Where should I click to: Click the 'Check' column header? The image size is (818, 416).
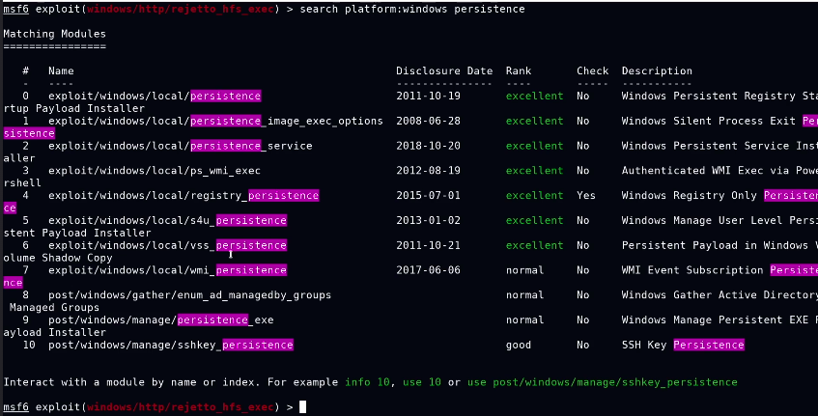click(x=593, y=70)
